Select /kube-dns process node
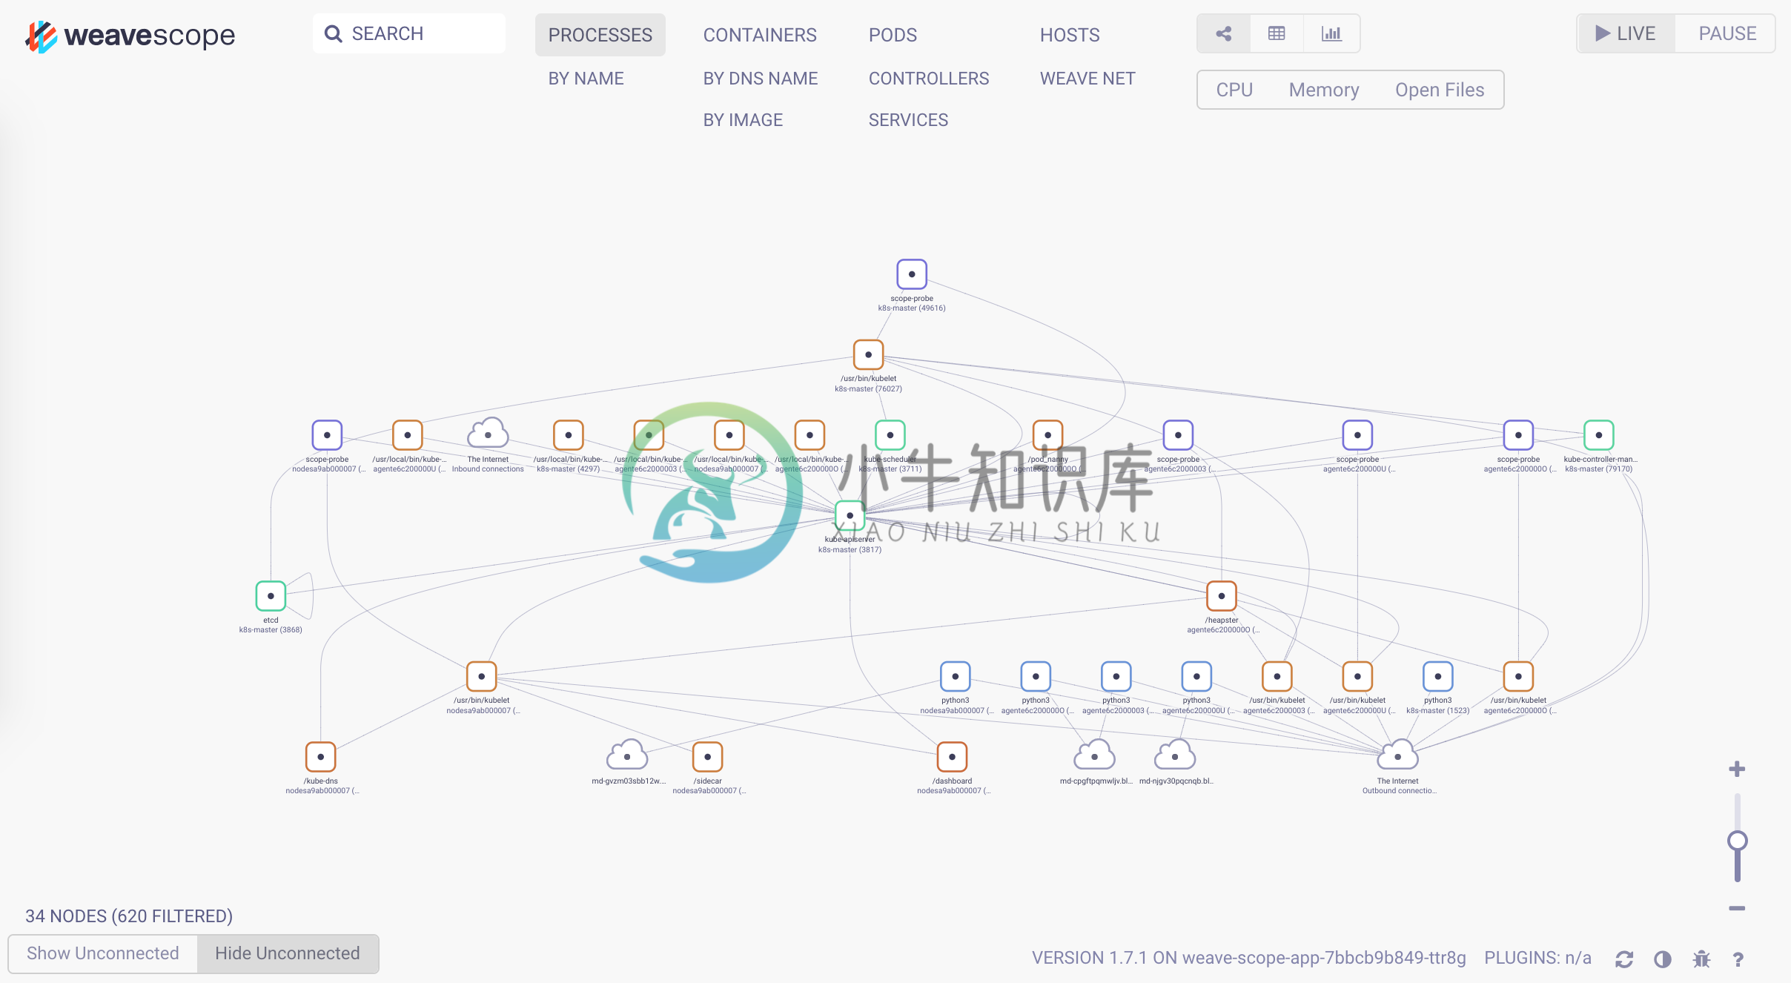The width and height of the screenshot is (1791, 983). tap(321, 756)
